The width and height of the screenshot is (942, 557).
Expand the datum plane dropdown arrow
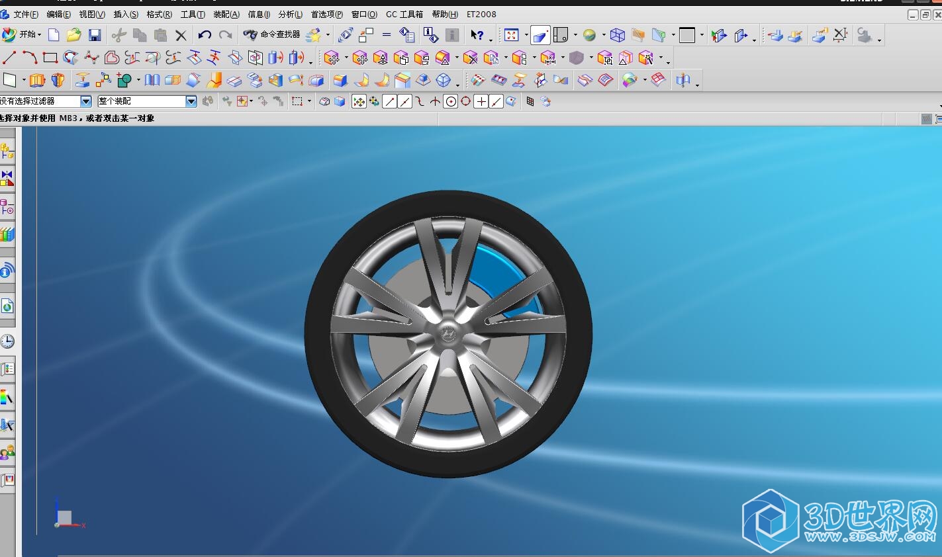(x=24, y=80)
